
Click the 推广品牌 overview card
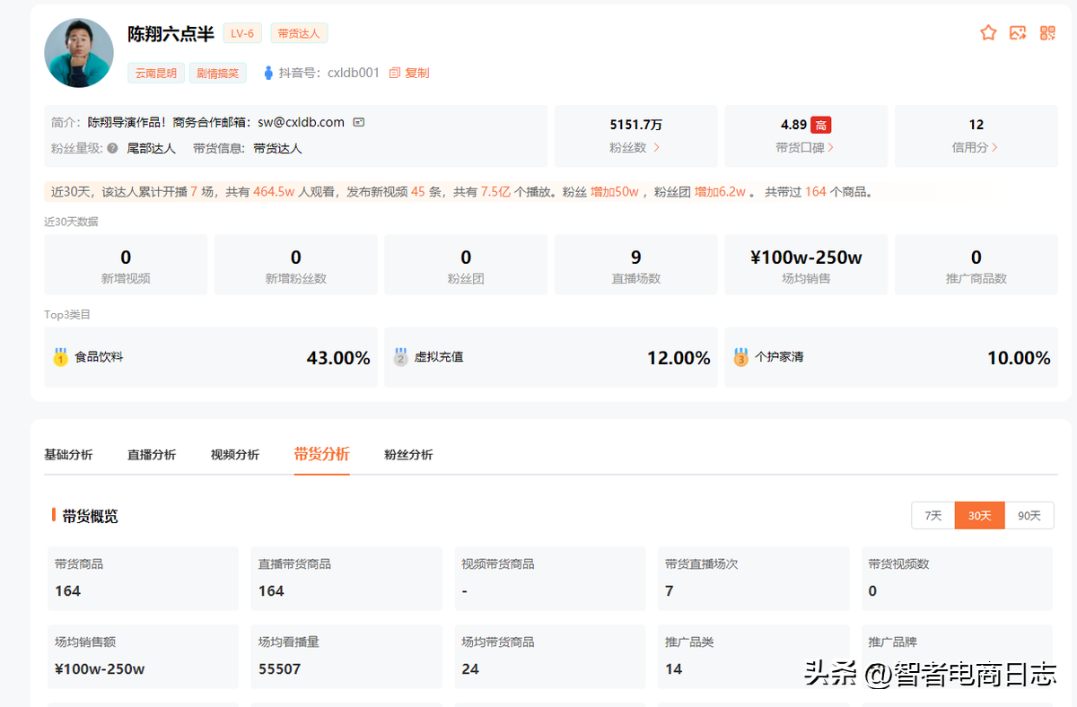click(x=958, y=657)
